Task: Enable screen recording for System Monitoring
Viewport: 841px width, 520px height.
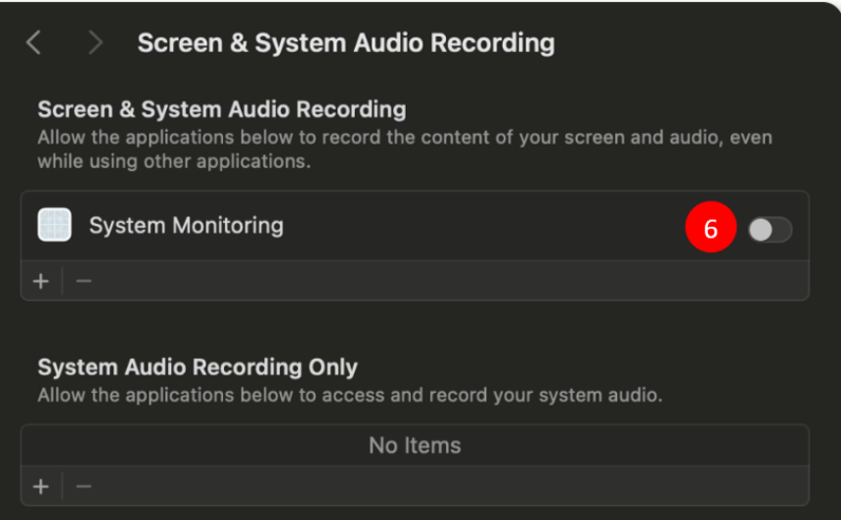Action: coord(770,230)
